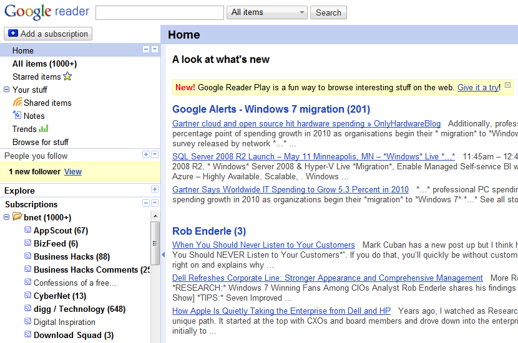This screenshot has width=518, height=343.
Task: Click the feed icon beside Business Hacks Comments
Action: click(x=27, y=269)
